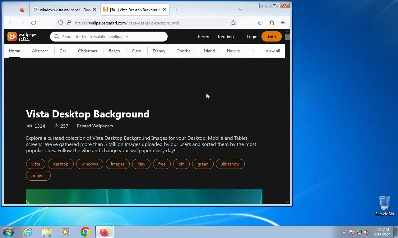The height and width of the screenshot is (238, 398).
Task: Click the browser back arrow
Action: click(x=11, y=23)
